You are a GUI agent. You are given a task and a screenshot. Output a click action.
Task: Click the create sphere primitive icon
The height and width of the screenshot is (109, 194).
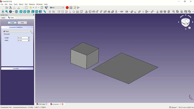(66, 12)
